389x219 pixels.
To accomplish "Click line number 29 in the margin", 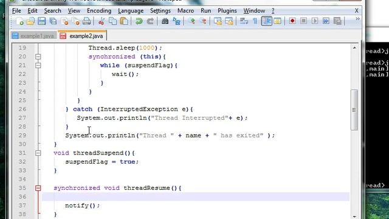I will tap(22, 136).
